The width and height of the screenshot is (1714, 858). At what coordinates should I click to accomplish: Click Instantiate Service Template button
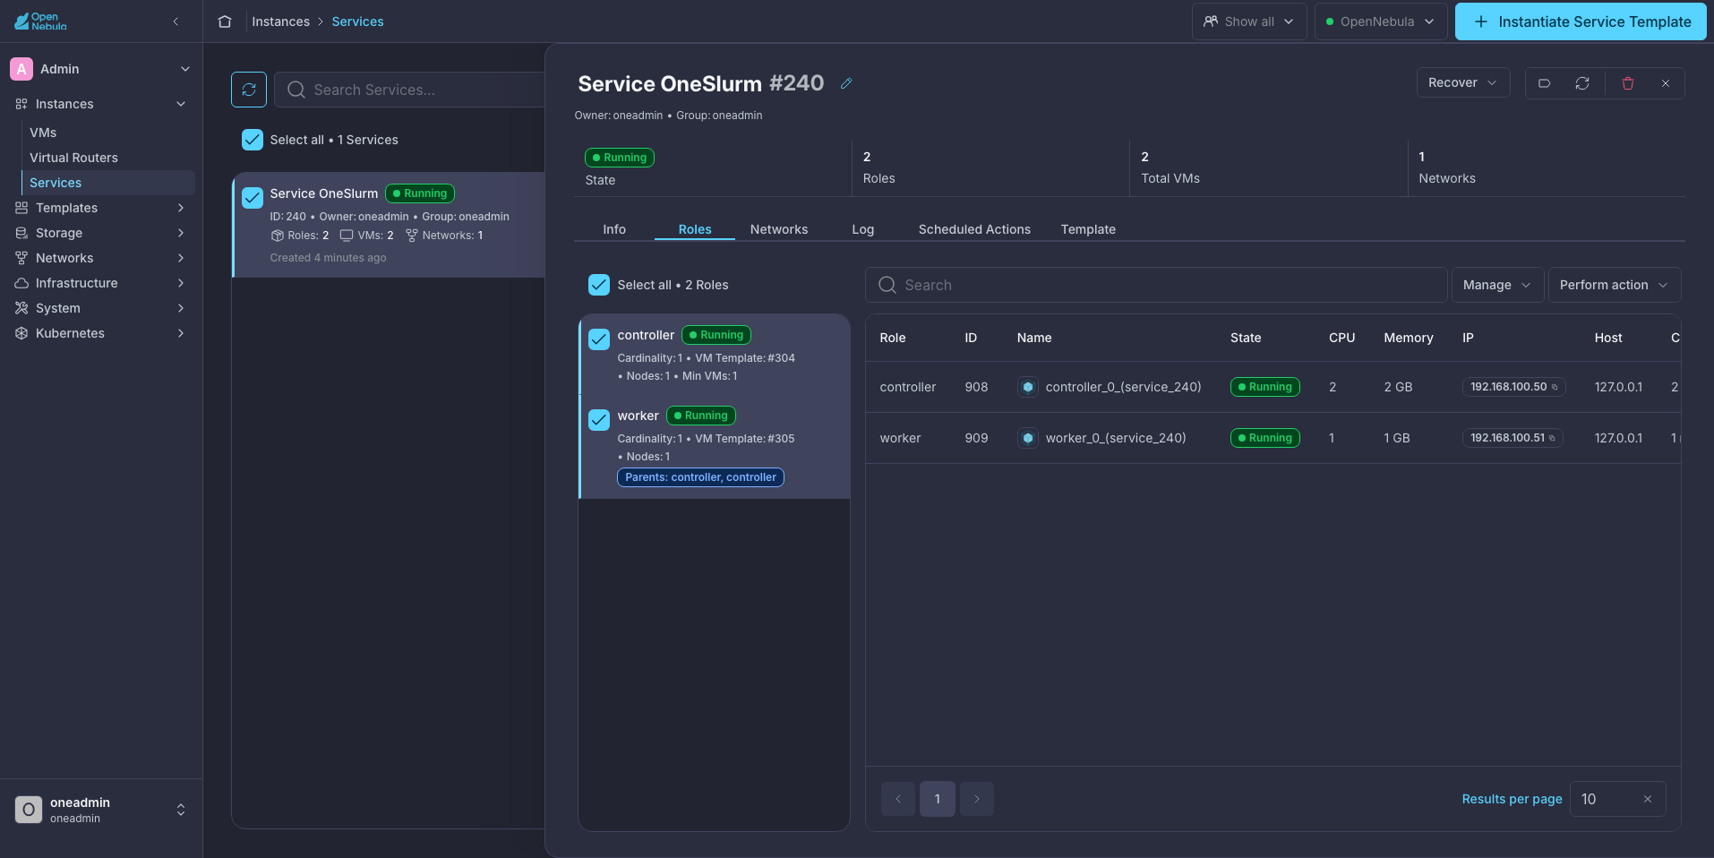(1581, 21)
